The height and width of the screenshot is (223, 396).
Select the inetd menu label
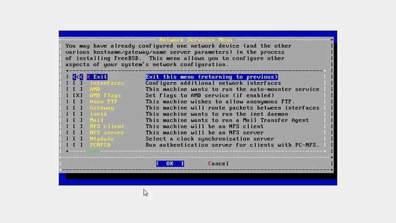point(98,114)
